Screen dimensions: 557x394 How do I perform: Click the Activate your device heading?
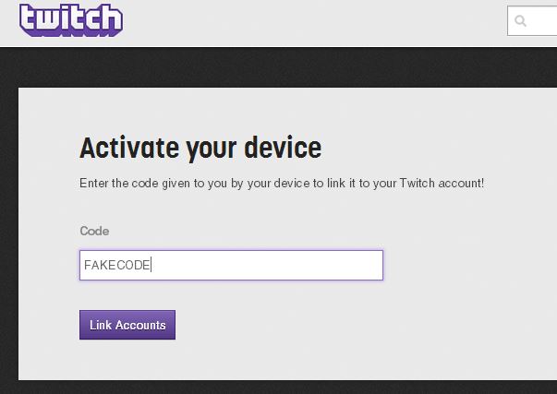coord(200,148)
